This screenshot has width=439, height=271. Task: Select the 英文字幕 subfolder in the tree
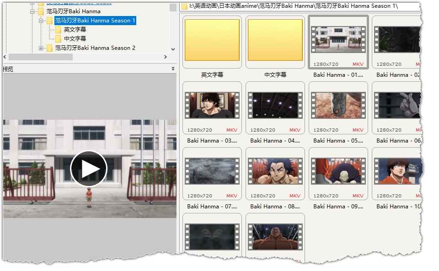pyautogui.click(x=75, y=30)
